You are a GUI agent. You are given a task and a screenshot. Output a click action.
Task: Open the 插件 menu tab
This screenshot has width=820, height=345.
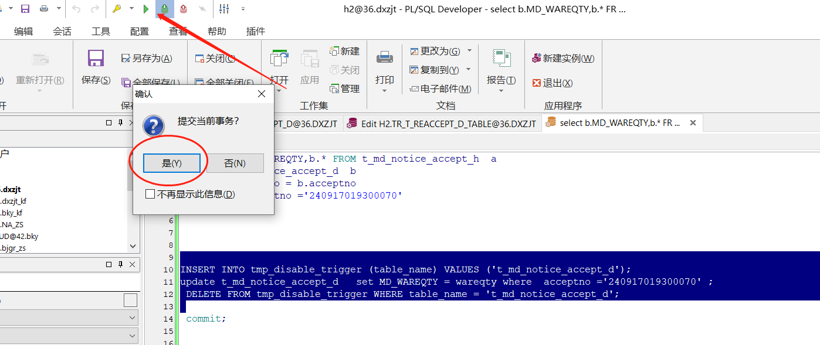pos(256,31)
